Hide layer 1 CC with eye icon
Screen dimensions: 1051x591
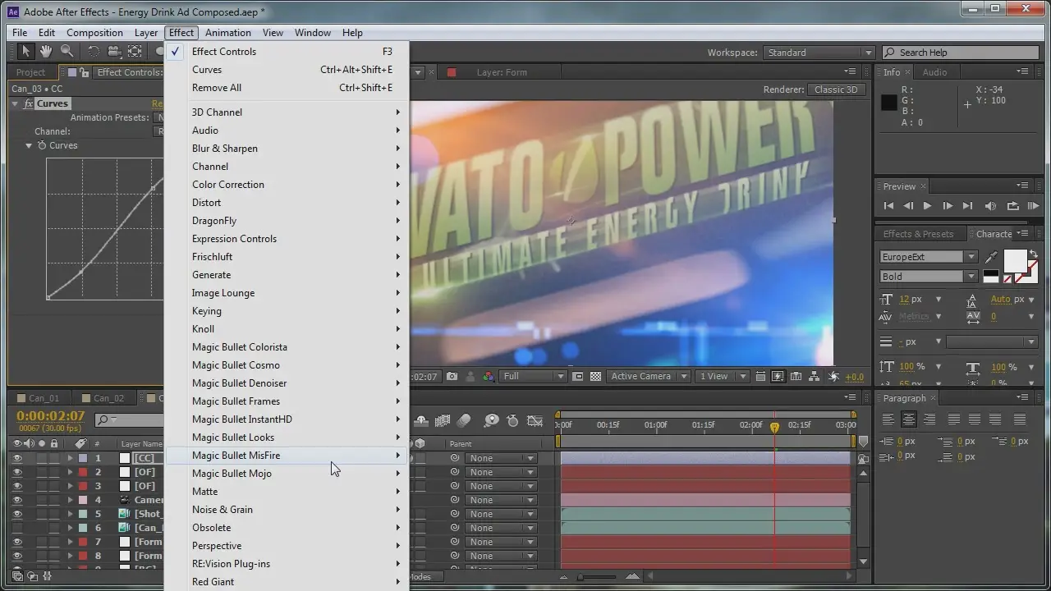click(x=17, y=459)
